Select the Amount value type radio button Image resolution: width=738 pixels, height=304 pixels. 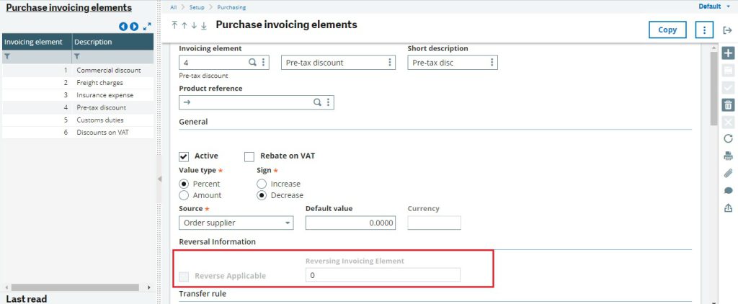point(184,195)
